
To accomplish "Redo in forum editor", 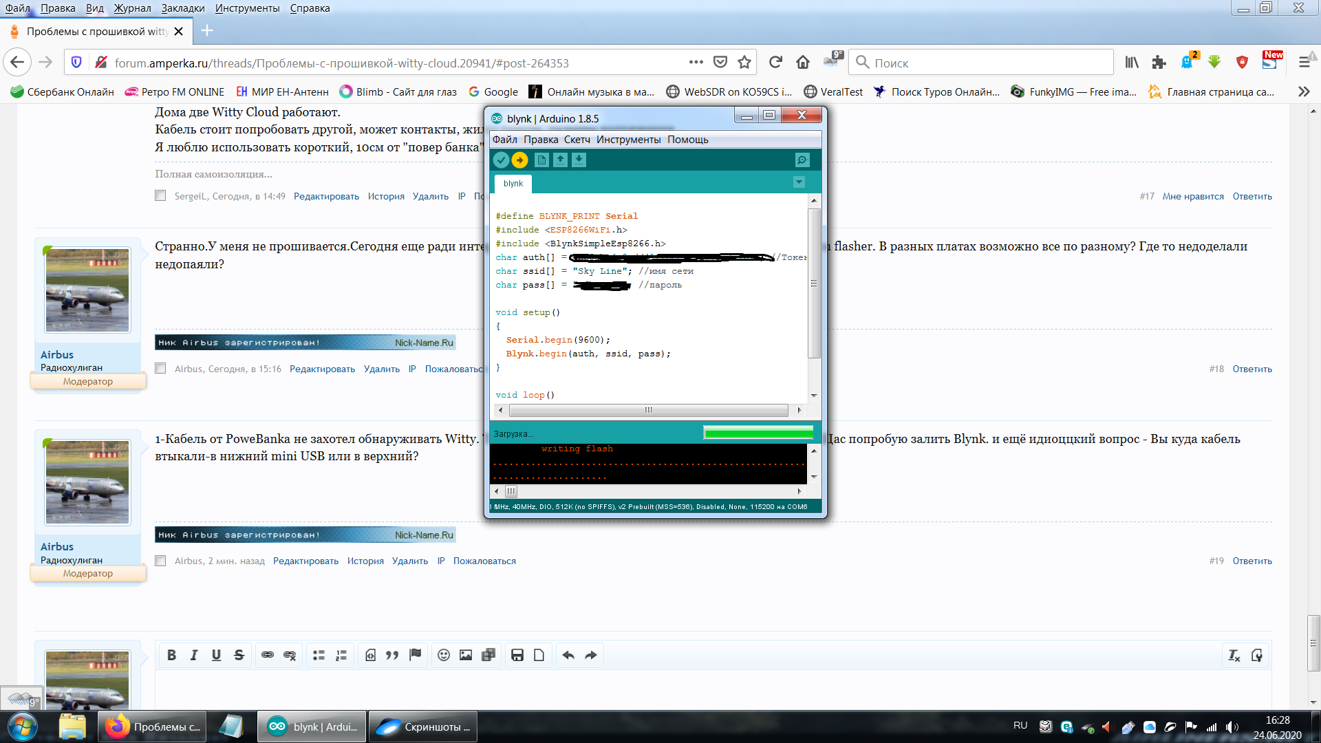I will pyautogui.click(x=591, y=655).
